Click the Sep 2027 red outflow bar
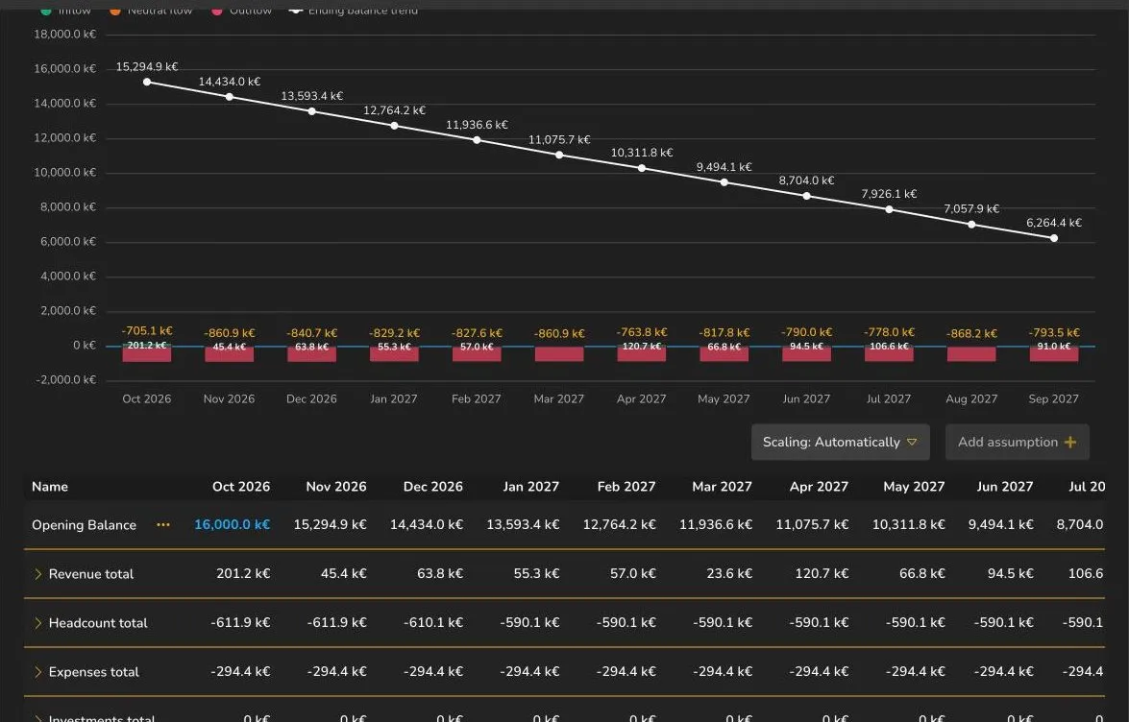The width and height of the screenshot is (1129, 722). point(1054,356)
